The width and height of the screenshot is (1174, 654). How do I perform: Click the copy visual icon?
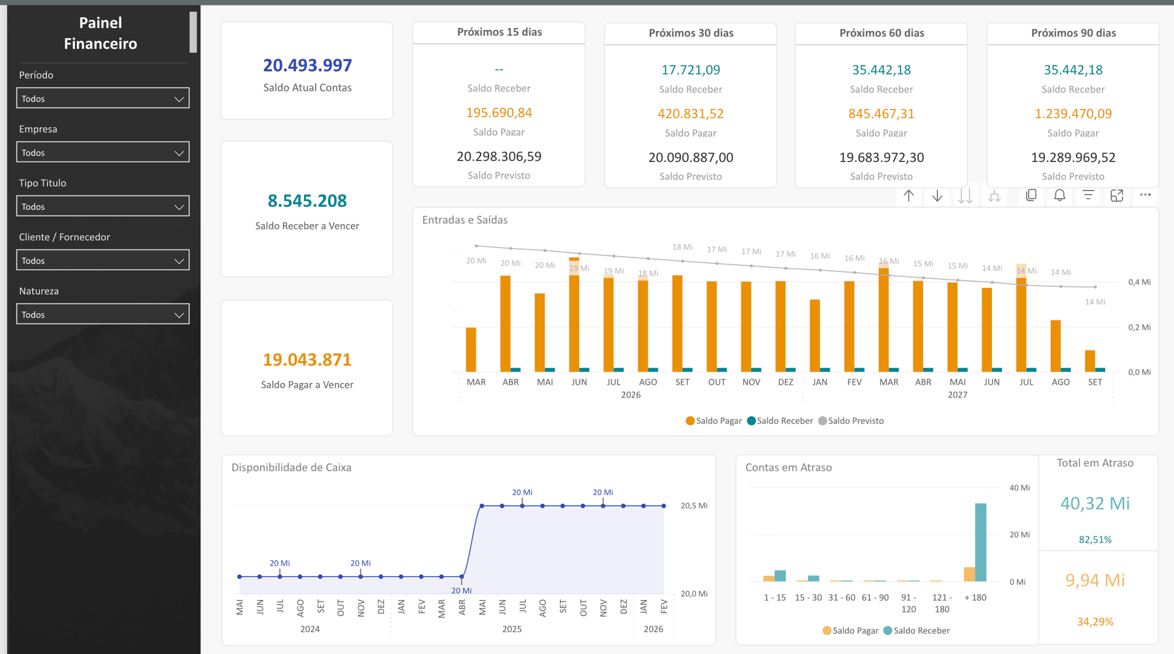[1031, 195]
